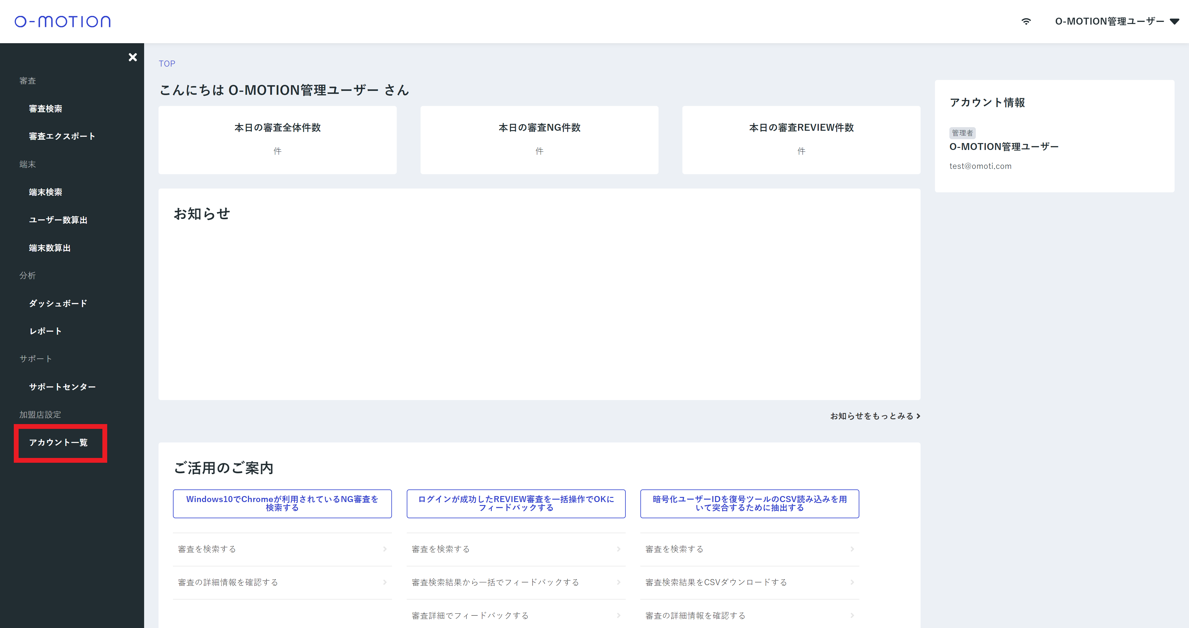1189x628 pixels.
Task: Click ログインが成功したREVIEW審査 guide button
Action: pos(516,504)
